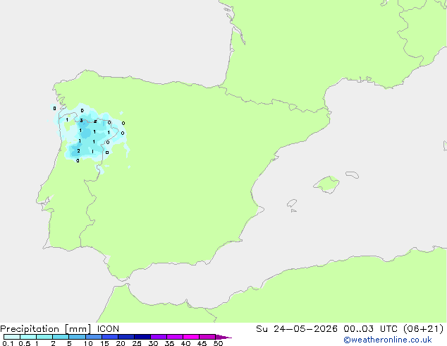Pick the 0.5–1 mm legend swatch

click(28, 337)
